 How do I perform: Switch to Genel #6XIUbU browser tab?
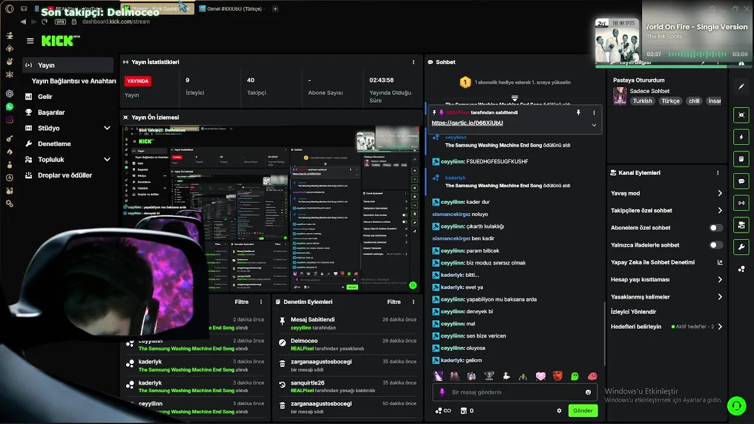(x=232, y=9)
